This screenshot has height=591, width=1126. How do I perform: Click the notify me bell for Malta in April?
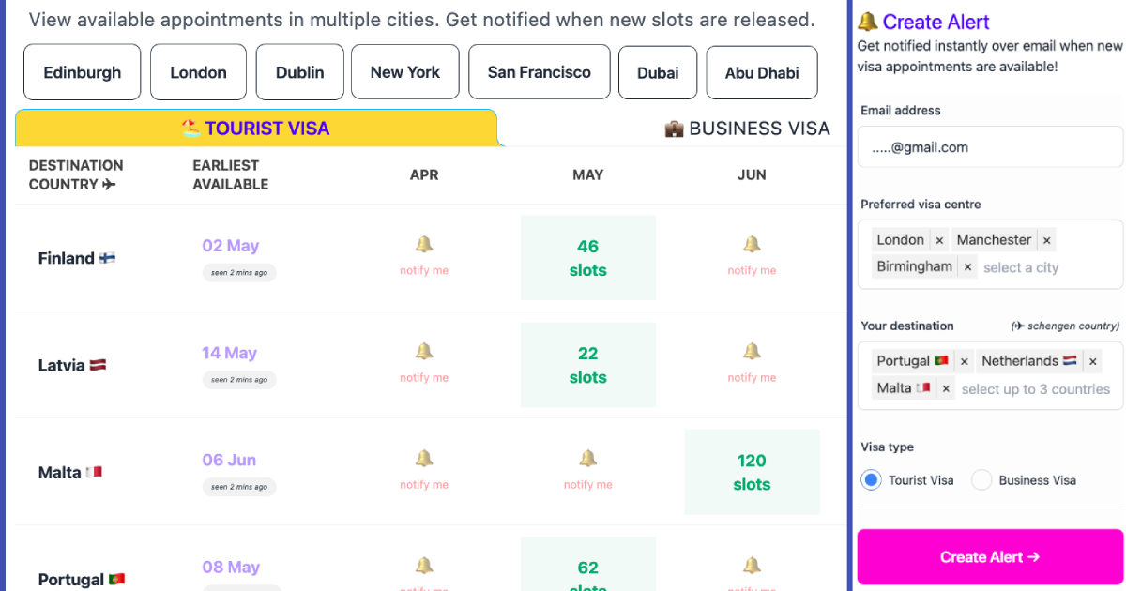(x=423, y=466)
